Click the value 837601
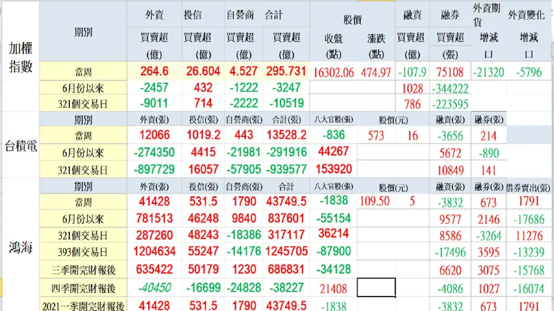 pos(286,218)
